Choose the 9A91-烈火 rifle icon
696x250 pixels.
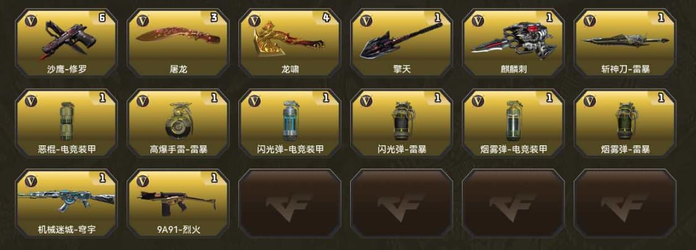click(x=178, y=202)
